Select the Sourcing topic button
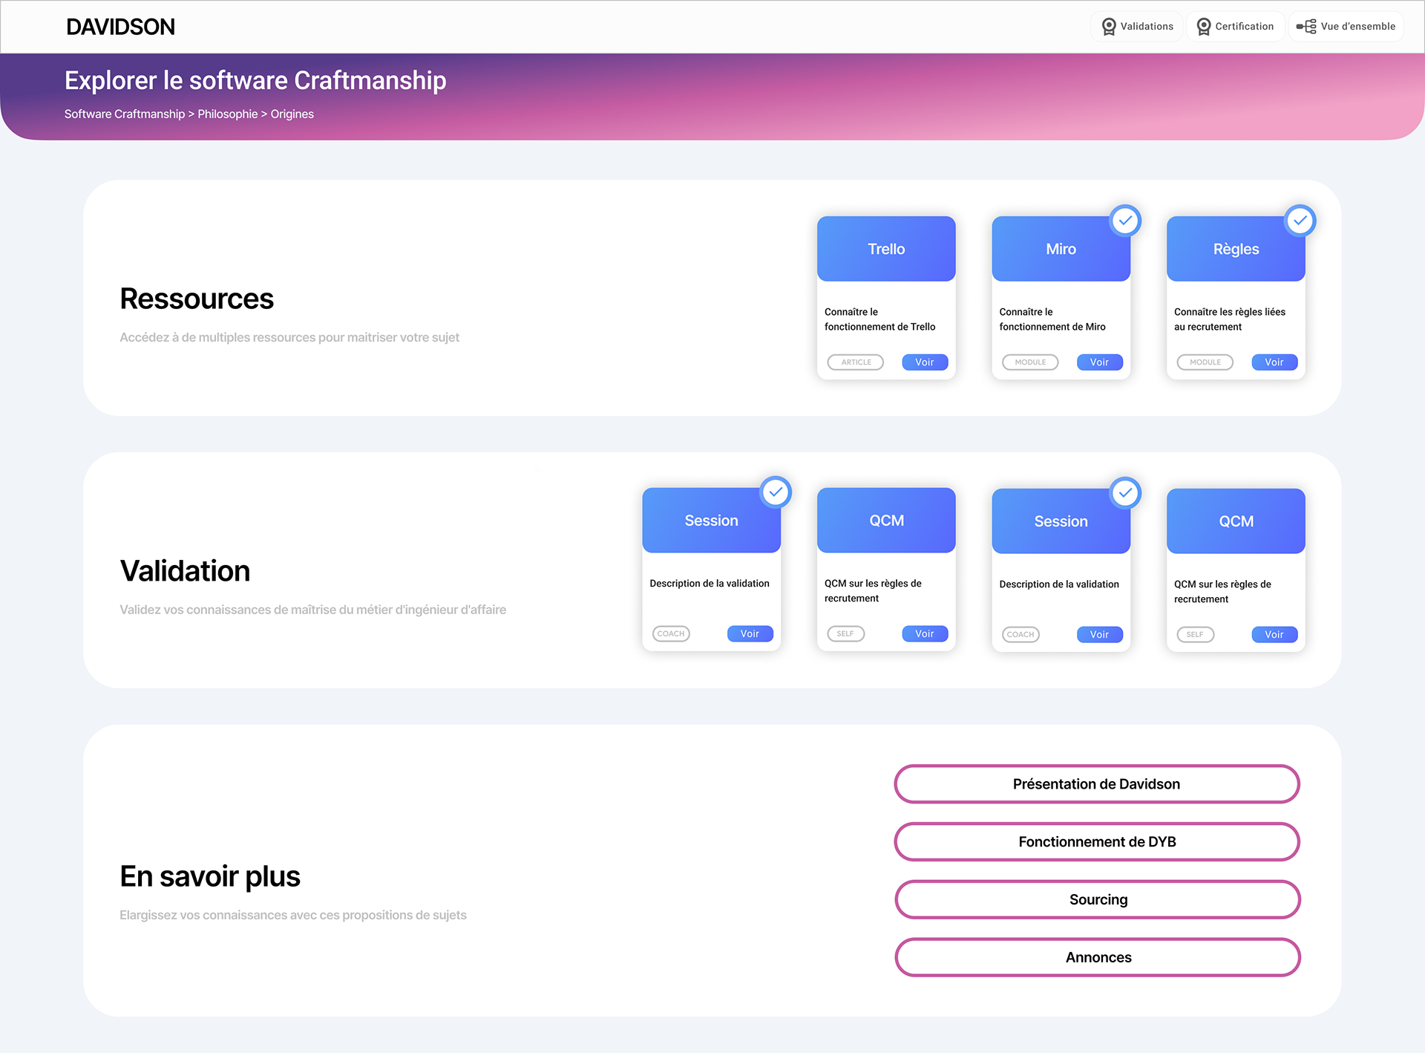Image resolution: width=1425 pixels, height=1053 pixels. [x=1098, y=900]
